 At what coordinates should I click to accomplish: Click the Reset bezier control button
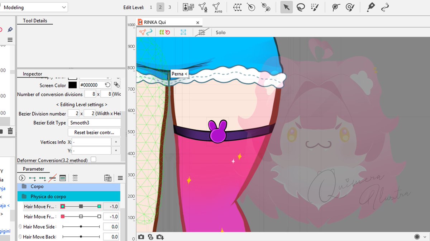tap(94, 132)
